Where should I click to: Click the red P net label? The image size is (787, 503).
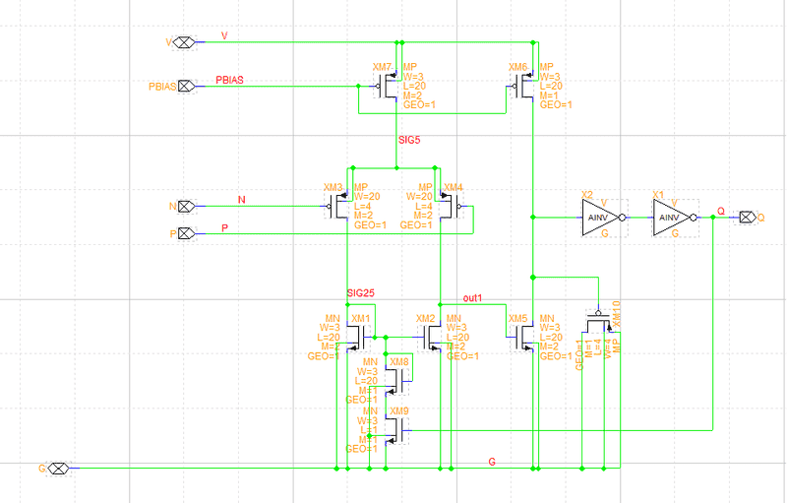[x=224, y=228]
